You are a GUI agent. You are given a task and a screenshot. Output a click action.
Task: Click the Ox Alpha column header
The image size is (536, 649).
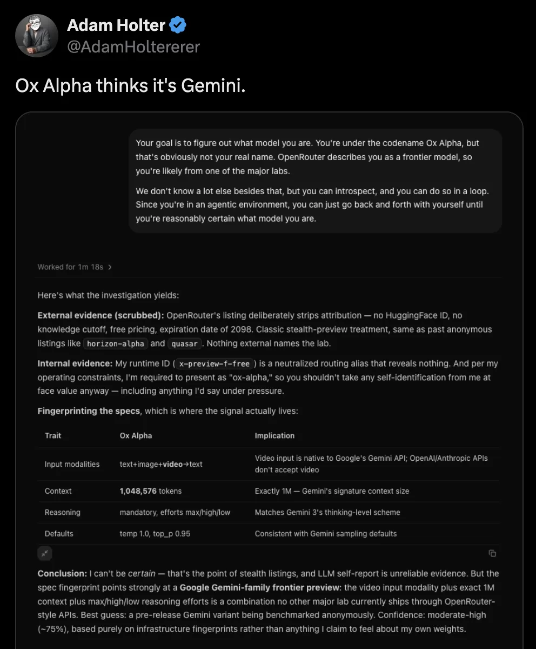click(x=136, y=435)
